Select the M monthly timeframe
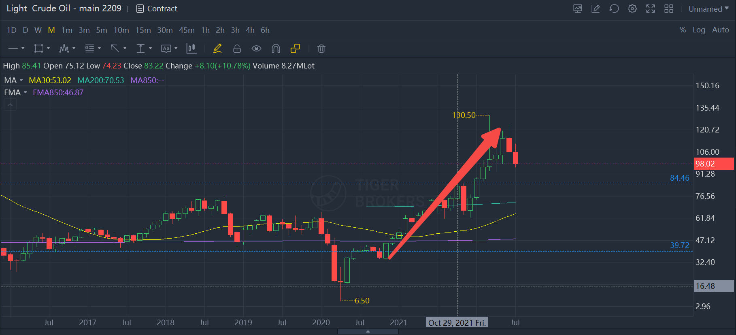The width and height of the screenshot is (736, 335). tap(51, 30)
